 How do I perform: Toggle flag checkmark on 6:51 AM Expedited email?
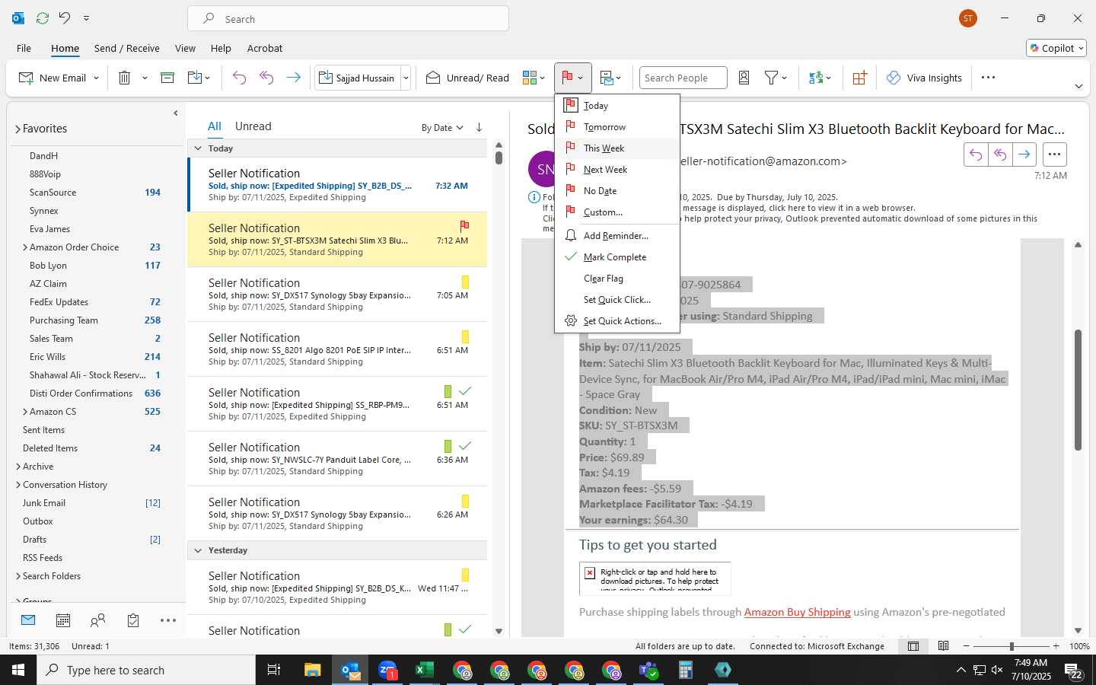pyautogui.click(x=465, y=390)
